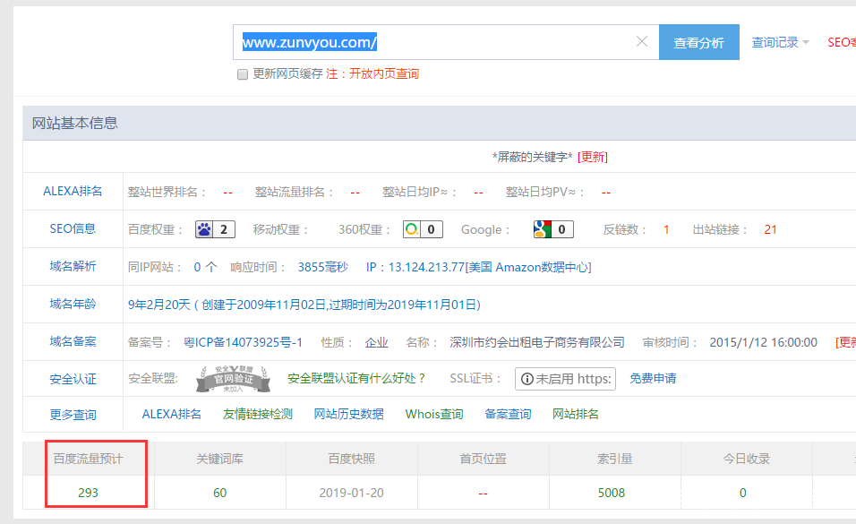The image size is (856, 524).
Task: Click the Google PR icon showing 0
Action: click(x=544, y=229)
